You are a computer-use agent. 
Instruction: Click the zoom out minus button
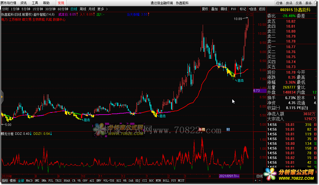tap(259, 181)
